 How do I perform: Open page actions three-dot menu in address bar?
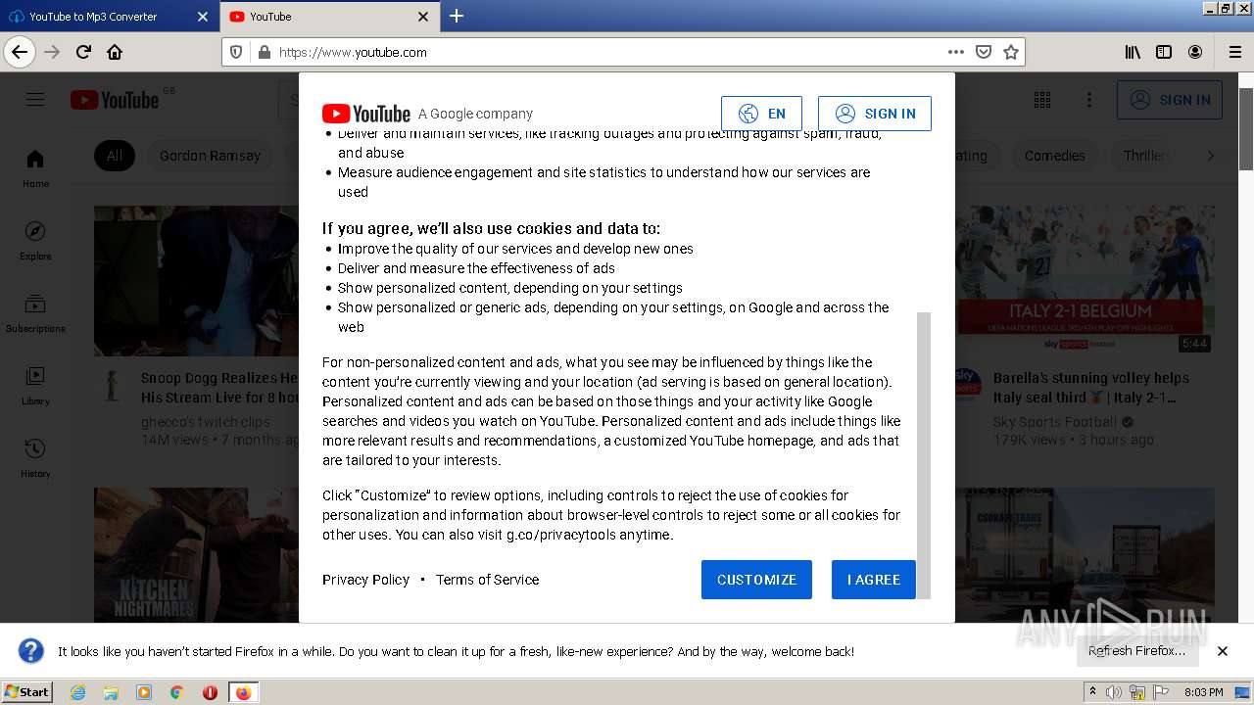pyautogui.click(x=955, y=52)
